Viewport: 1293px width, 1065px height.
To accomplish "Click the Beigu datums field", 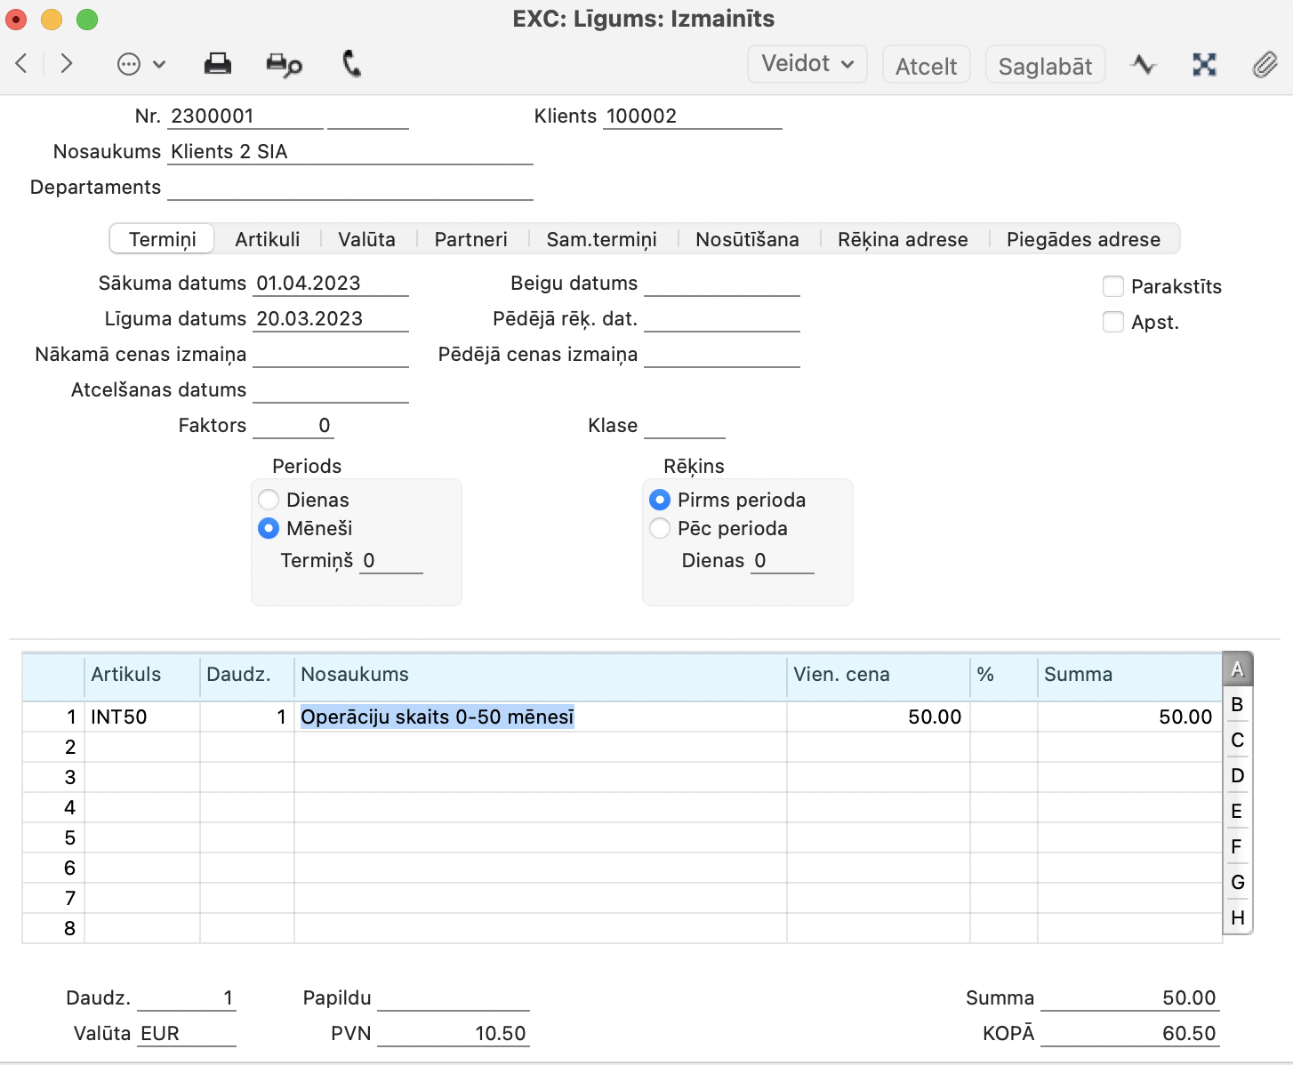I will (x=721, y=284).
